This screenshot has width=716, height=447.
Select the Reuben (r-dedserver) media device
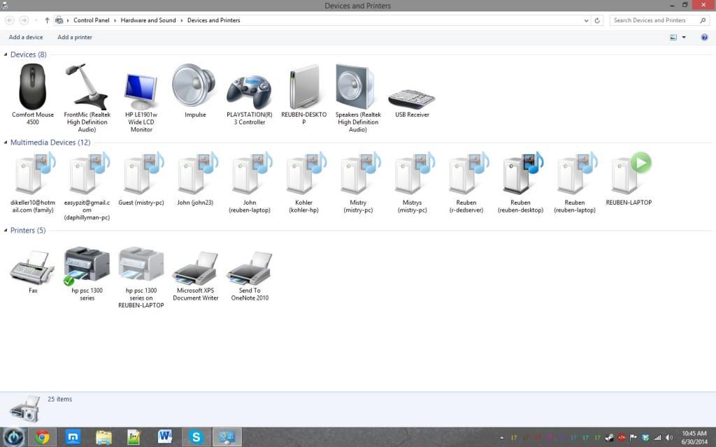pos(466,182)
